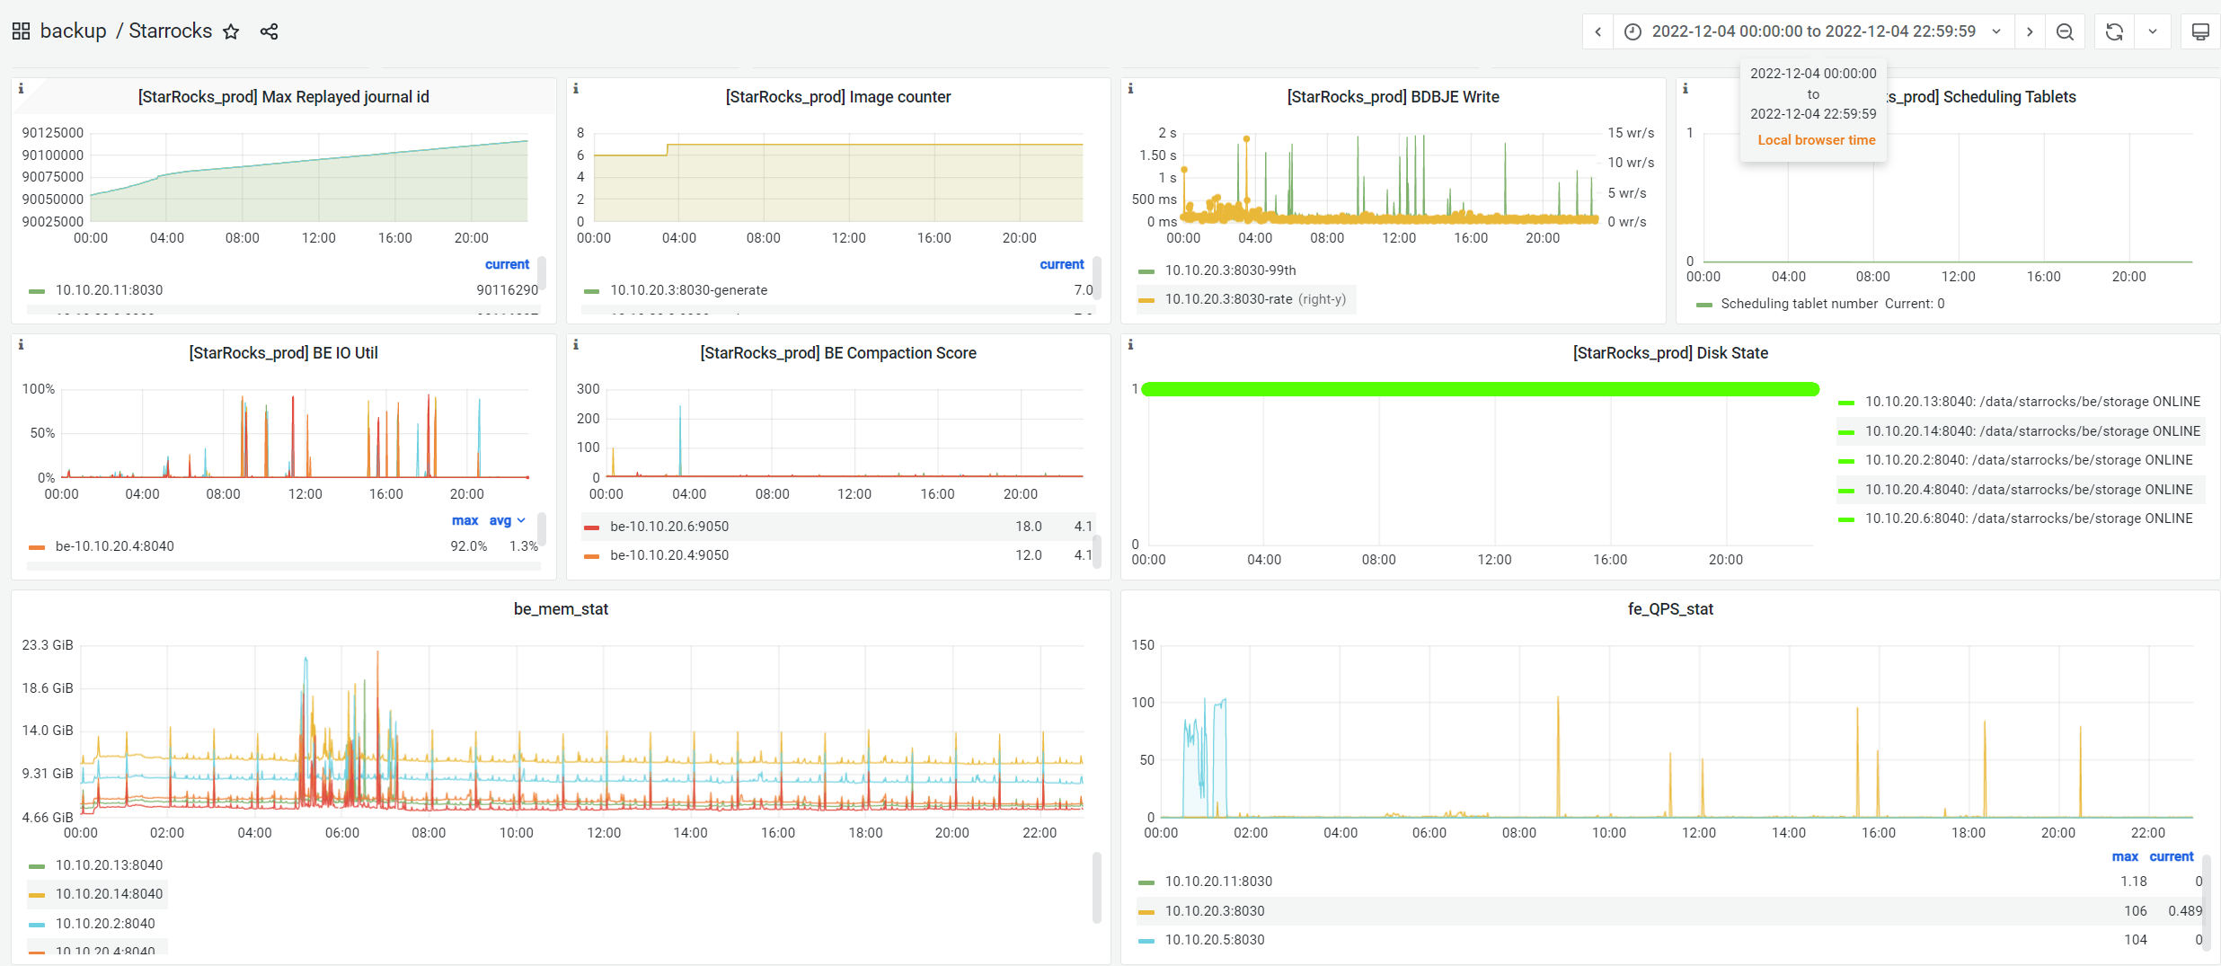Star the Starrocks dashboard

[231, 31]
